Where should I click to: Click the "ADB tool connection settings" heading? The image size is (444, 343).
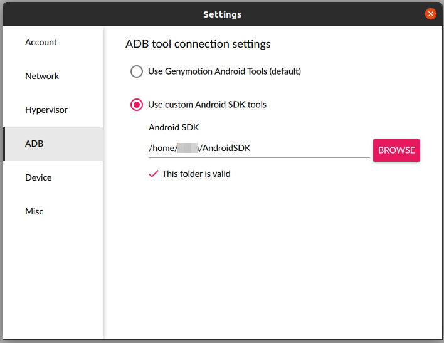click(198, 45)
